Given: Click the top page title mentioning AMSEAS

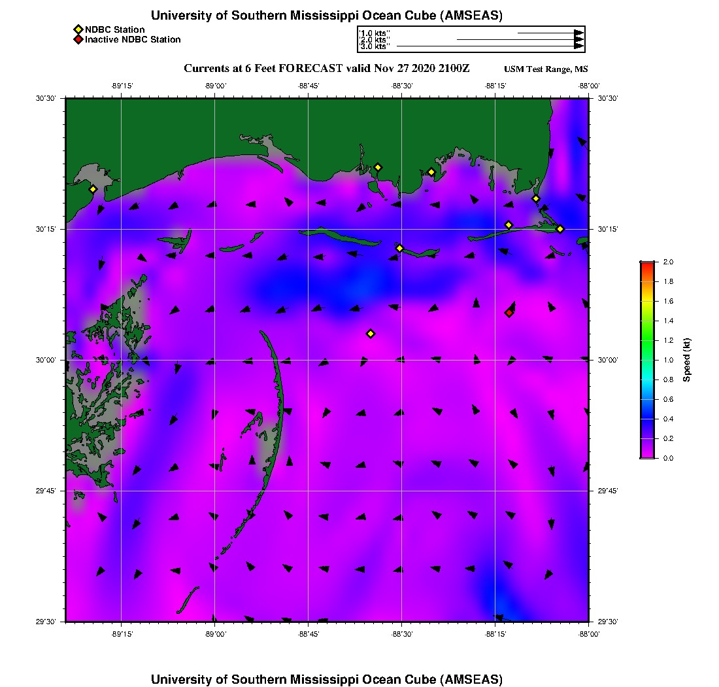Looking at the screenshot, I should coord(327,16).
